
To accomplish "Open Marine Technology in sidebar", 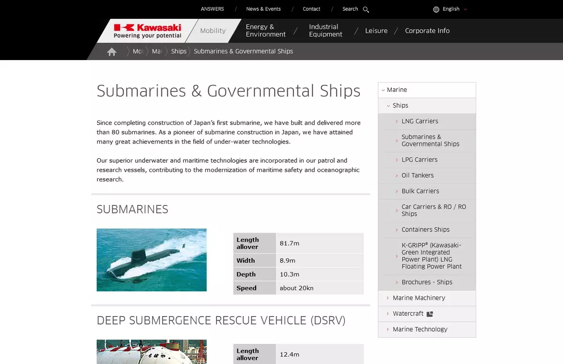I will [x=420, y=329].
